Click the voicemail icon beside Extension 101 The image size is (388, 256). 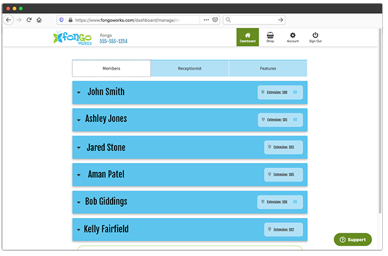296,120
